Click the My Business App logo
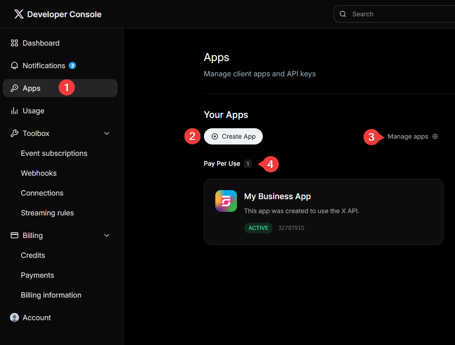 226,201
